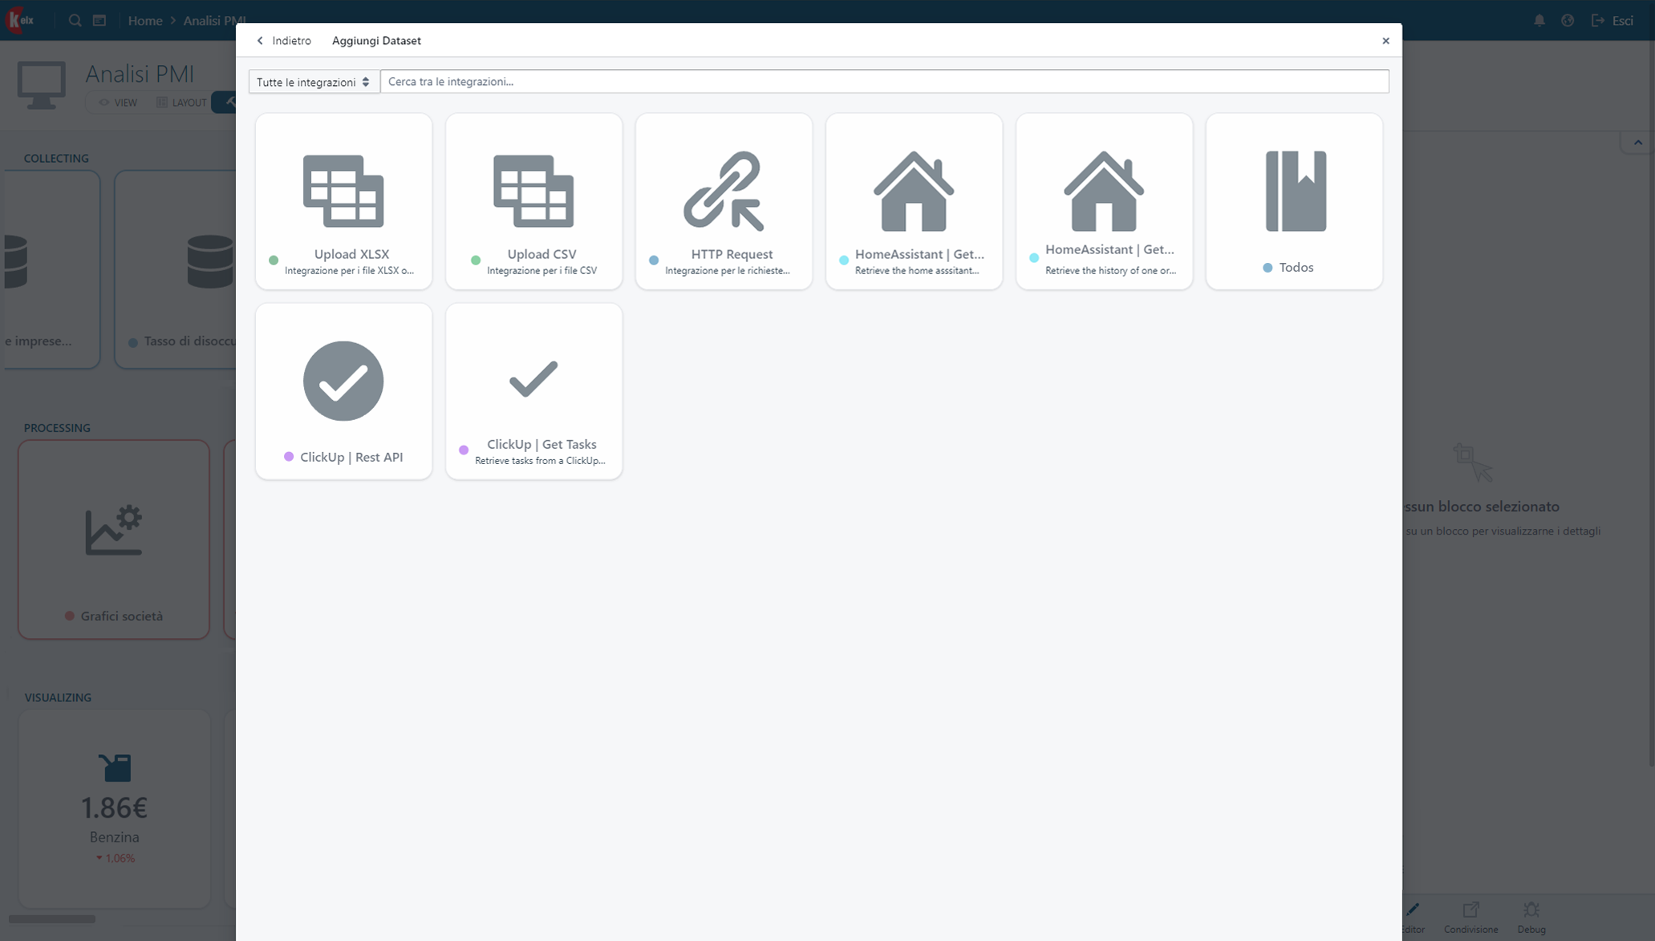Image resolution: width=1655 pixels, height=941 pixels.
Task: Click the Analisi PMI monitor icon
Action: click(41, 85)
